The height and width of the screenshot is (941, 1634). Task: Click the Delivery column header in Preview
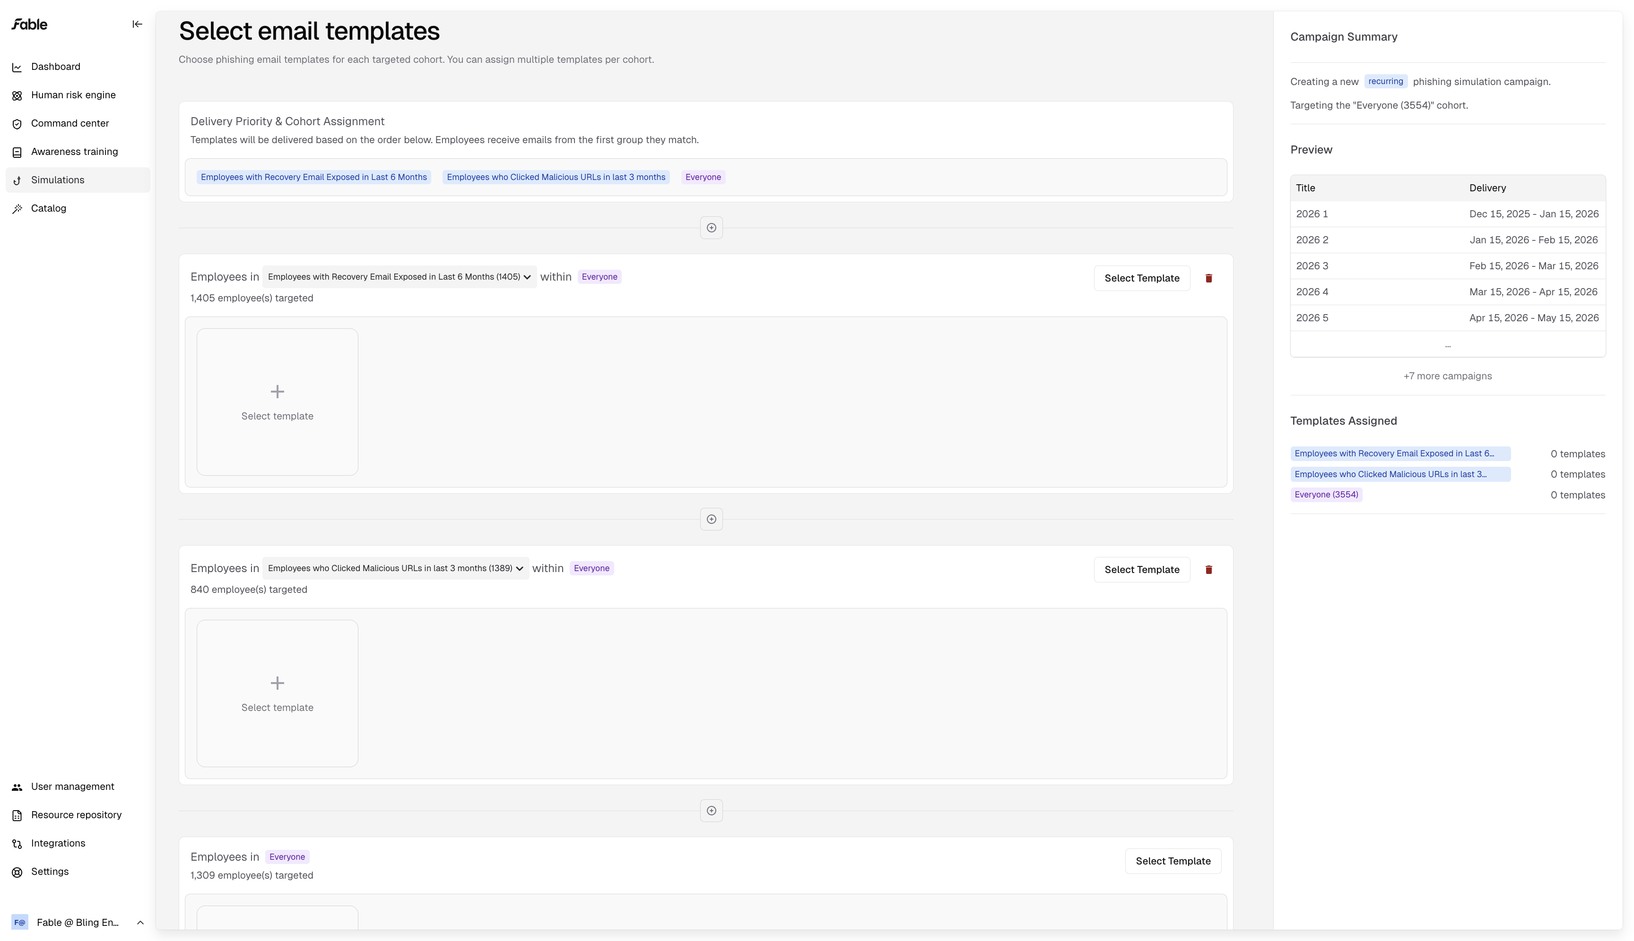point(1487,188)
